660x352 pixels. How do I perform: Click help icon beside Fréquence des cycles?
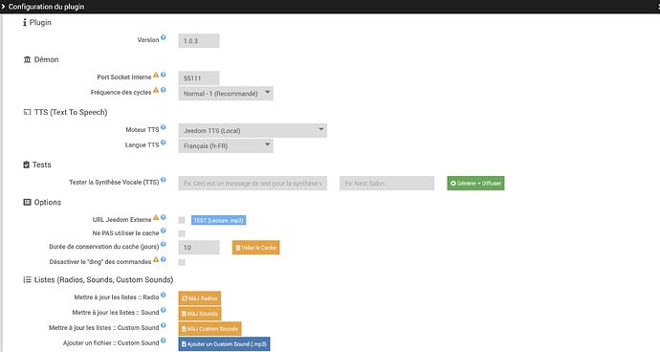coord(164,90)
